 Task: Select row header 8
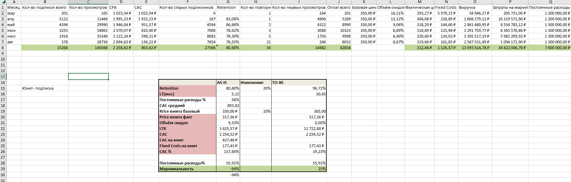pos(3,48)
